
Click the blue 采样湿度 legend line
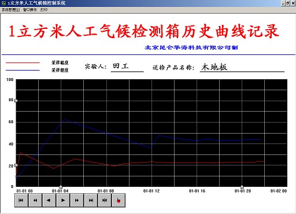pos(23,70)
